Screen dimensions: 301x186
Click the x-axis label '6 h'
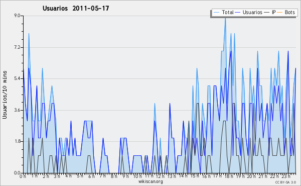pyautogui.click(x=91, y=176)
